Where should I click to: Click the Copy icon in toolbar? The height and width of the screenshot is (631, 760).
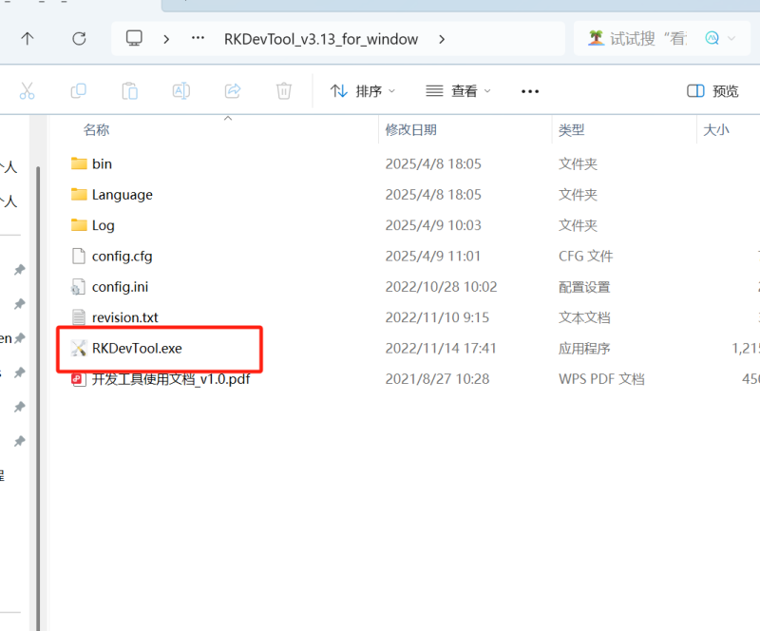(x=79, y=91)
